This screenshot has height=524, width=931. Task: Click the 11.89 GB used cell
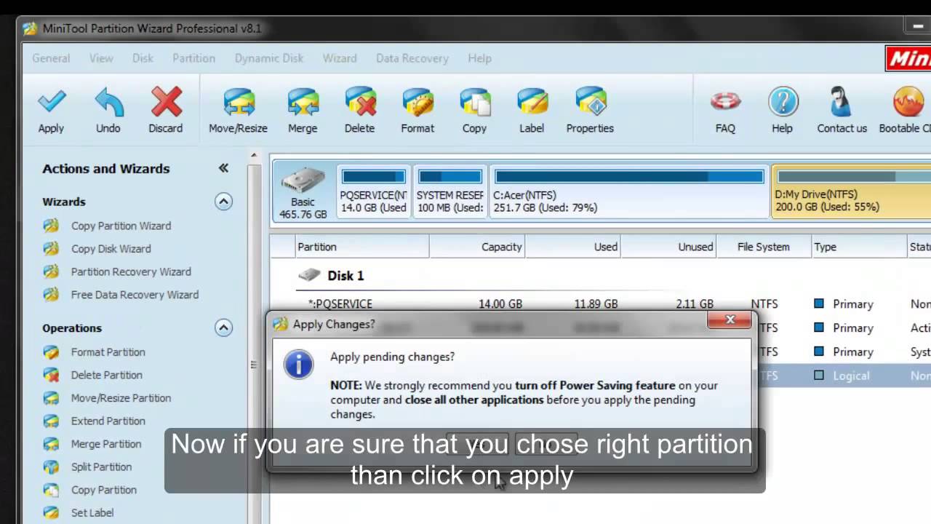pos(596,304)
